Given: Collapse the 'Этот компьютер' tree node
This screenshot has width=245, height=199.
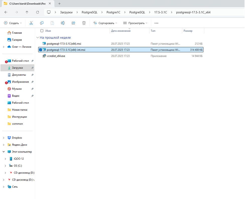Looking at the screenshot, I should 4,152.
